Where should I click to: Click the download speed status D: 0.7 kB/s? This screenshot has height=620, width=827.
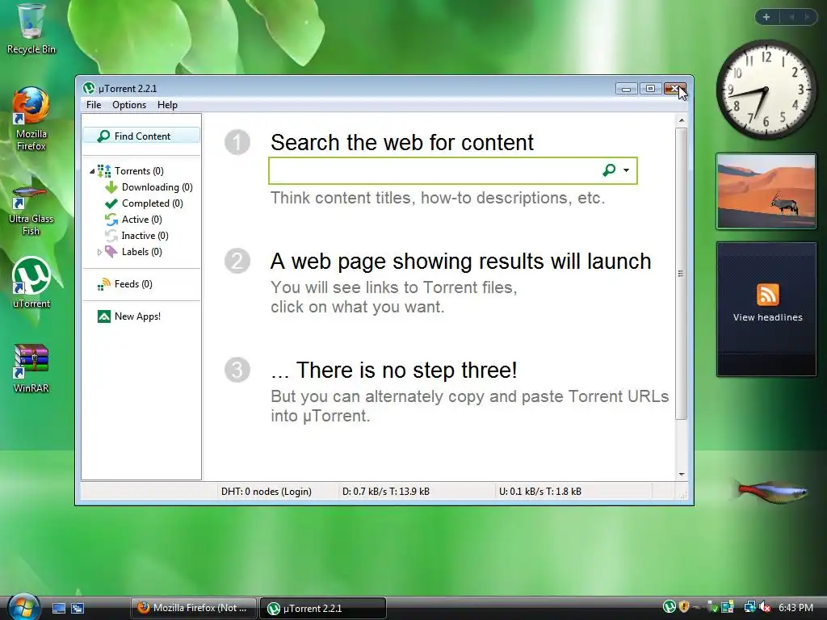click(x=386, y=492)
